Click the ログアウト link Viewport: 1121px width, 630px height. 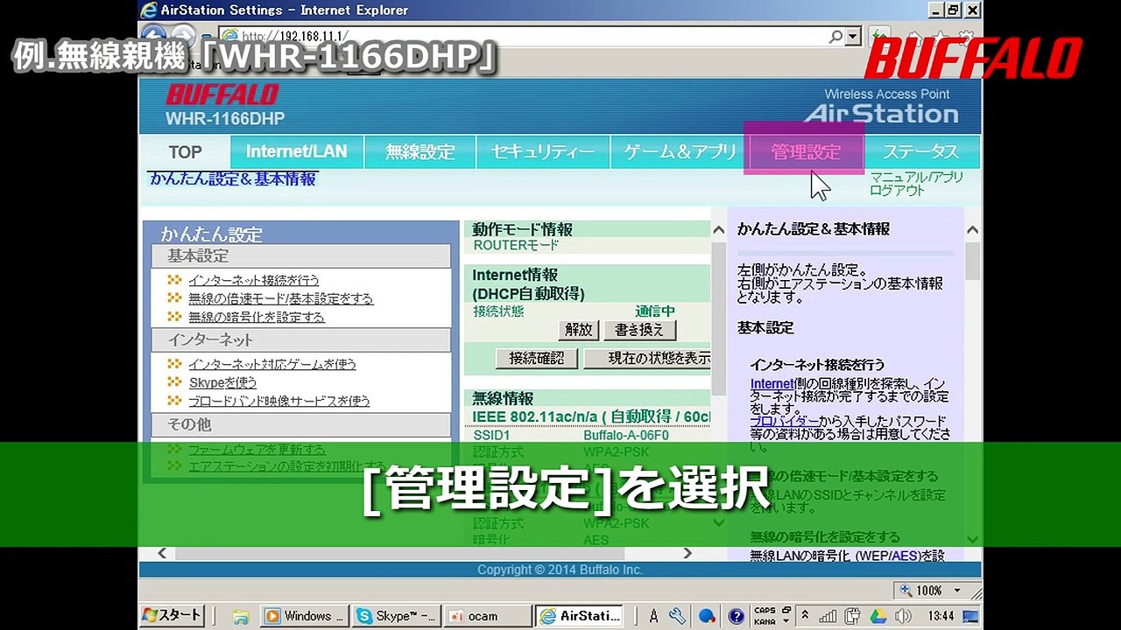click(897, 190)
